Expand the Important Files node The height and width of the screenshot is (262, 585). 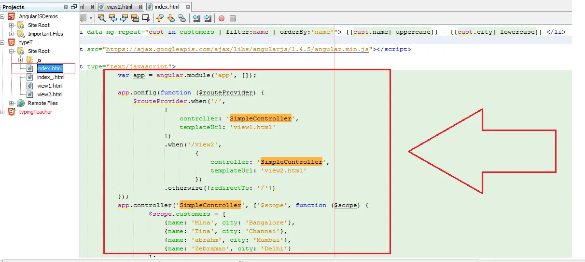tap(12, 34)
